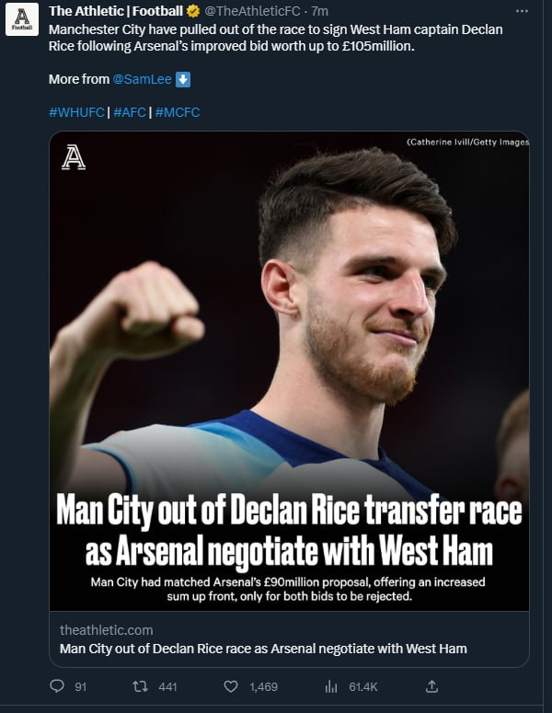This screenshot has width=552, height=713.
Task: Go to the #MCFC hashtag
Action: pos(178,112)
